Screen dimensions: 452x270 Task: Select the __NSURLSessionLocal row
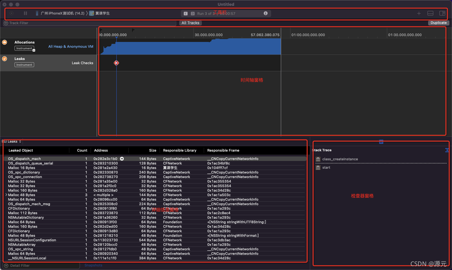[x=155, y=258]
